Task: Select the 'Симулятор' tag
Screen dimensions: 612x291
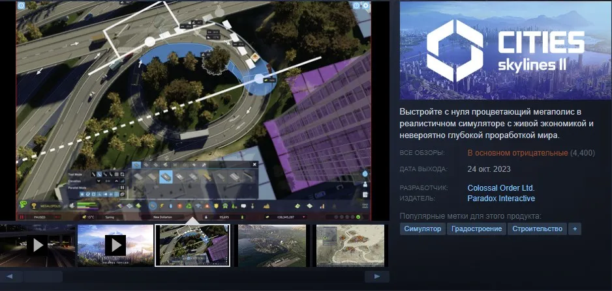Action: pyautogui.click(x=422, y=229)
